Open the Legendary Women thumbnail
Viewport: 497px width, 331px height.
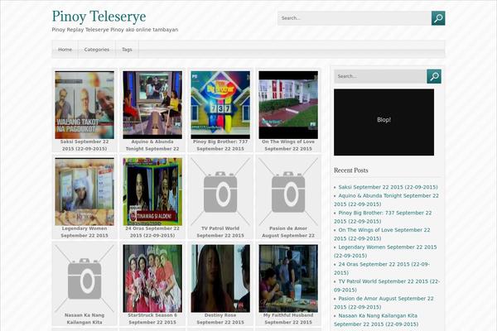(x=84, y=192)
